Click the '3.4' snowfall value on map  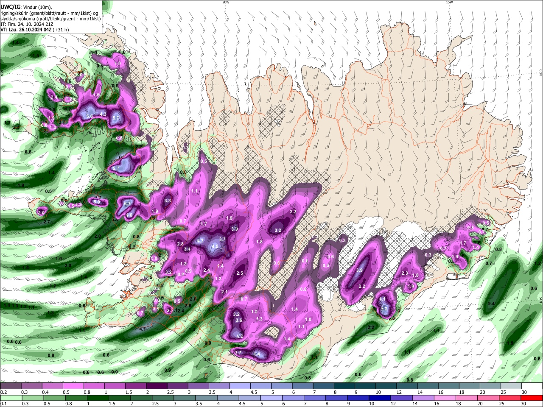point(187,249)
